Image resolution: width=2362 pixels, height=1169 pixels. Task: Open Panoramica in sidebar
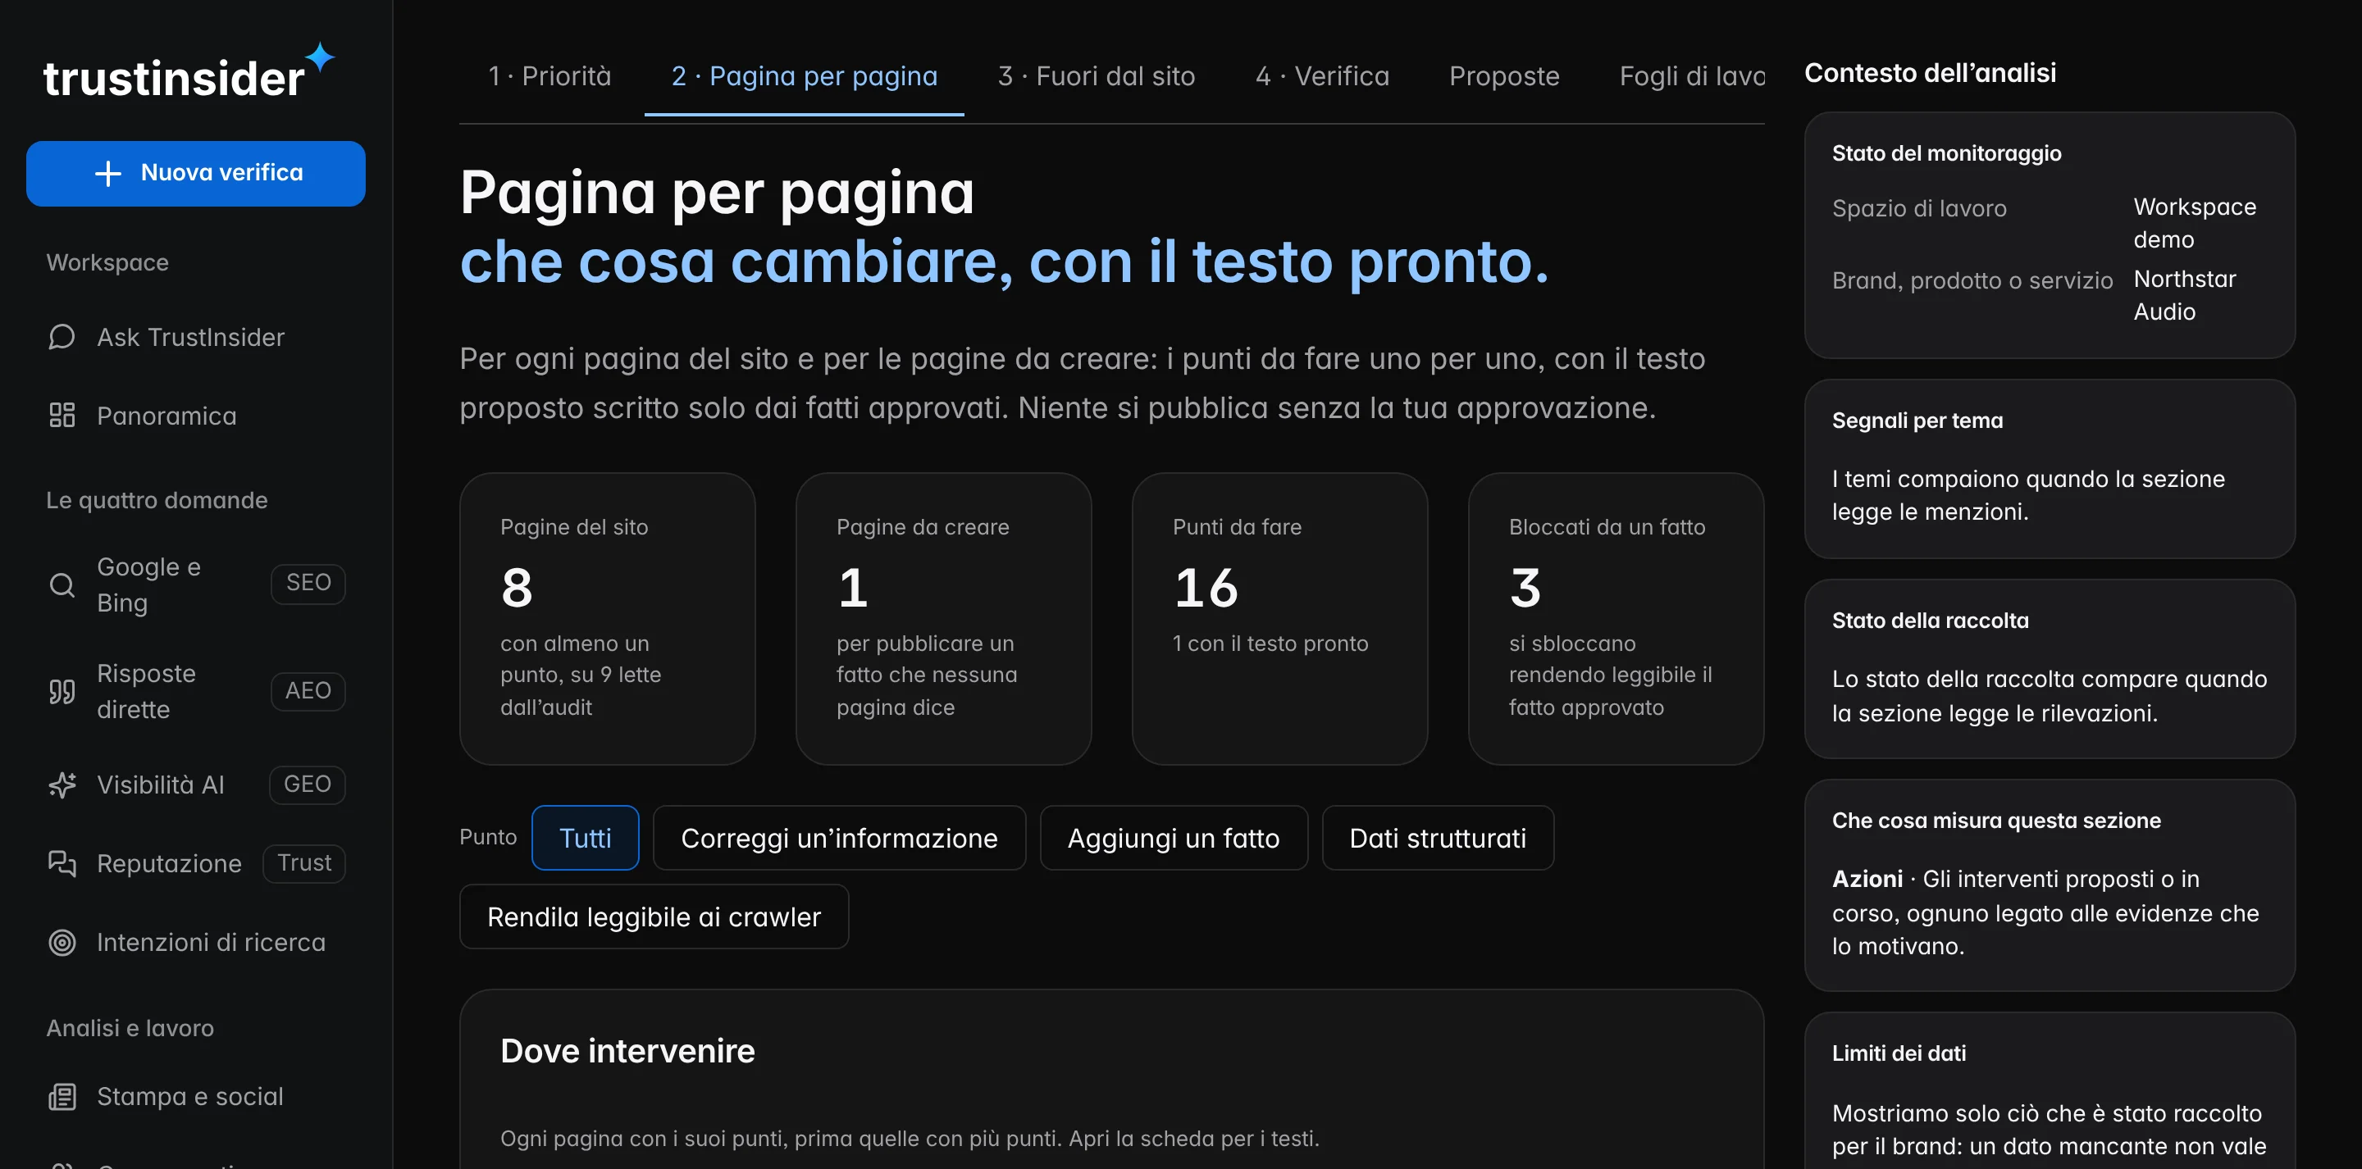(x=196, y=416)
